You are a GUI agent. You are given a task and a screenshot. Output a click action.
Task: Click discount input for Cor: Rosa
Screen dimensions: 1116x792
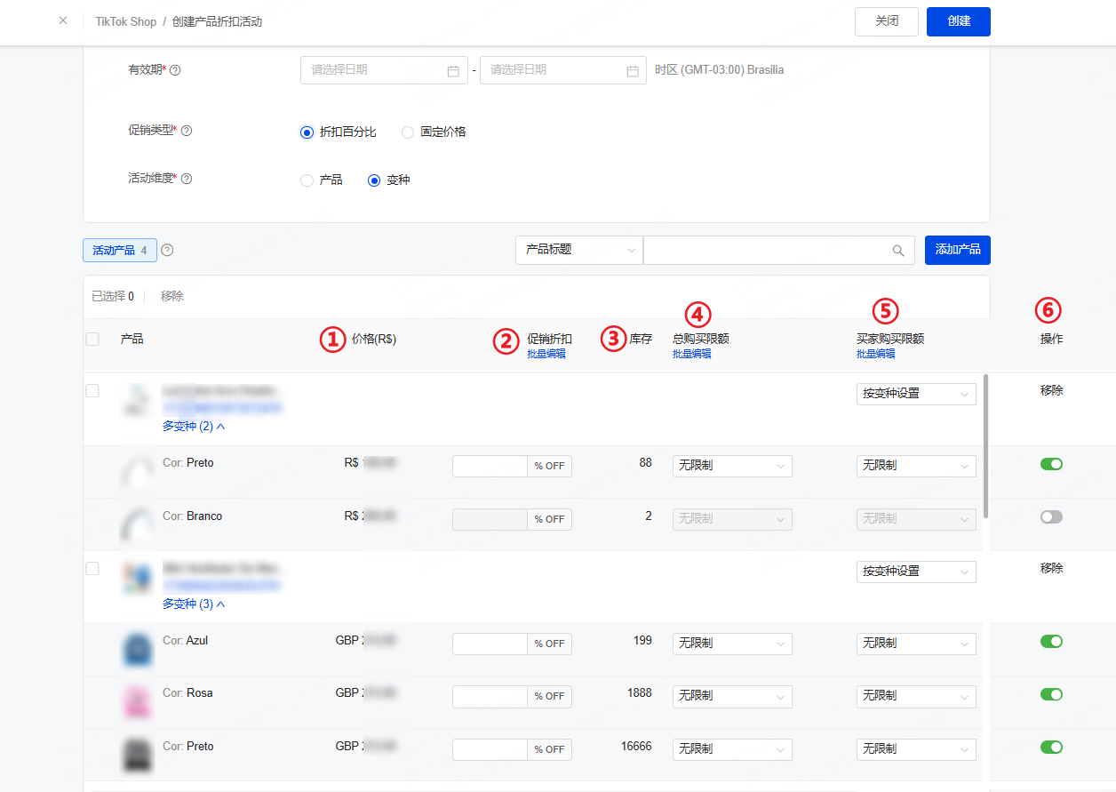pos(490,696)
